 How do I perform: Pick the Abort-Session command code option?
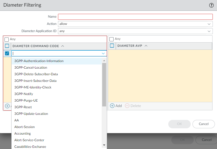(x=25, y=127)
